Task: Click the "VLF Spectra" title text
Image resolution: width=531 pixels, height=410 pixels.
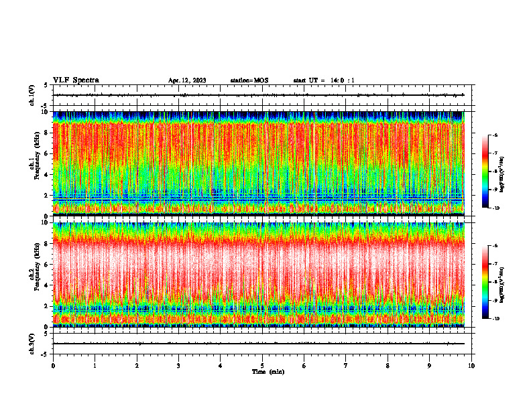Action: coord(76,80)
